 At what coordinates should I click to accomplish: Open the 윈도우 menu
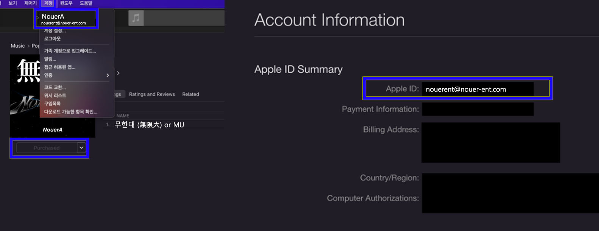66,3
